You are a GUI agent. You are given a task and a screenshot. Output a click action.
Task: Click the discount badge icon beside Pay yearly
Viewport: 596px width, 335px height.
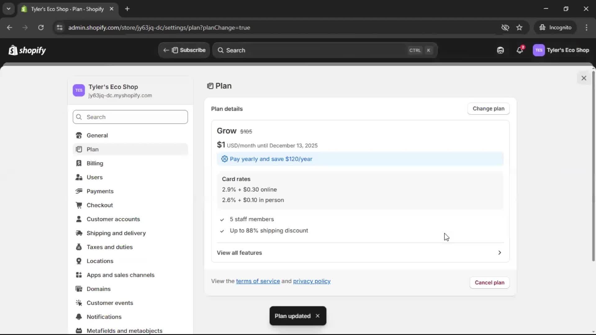pyautogui.click(x=224, y=159)
